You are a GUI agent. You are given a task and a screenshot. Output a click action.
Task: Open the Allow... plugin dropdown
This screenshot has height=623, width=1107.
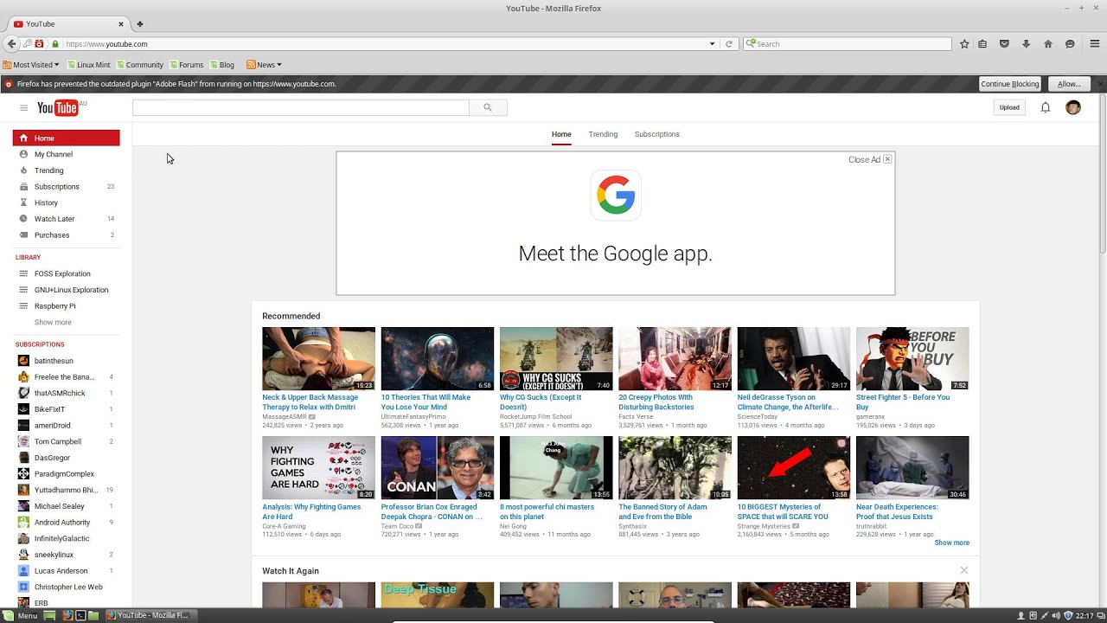1069,84
